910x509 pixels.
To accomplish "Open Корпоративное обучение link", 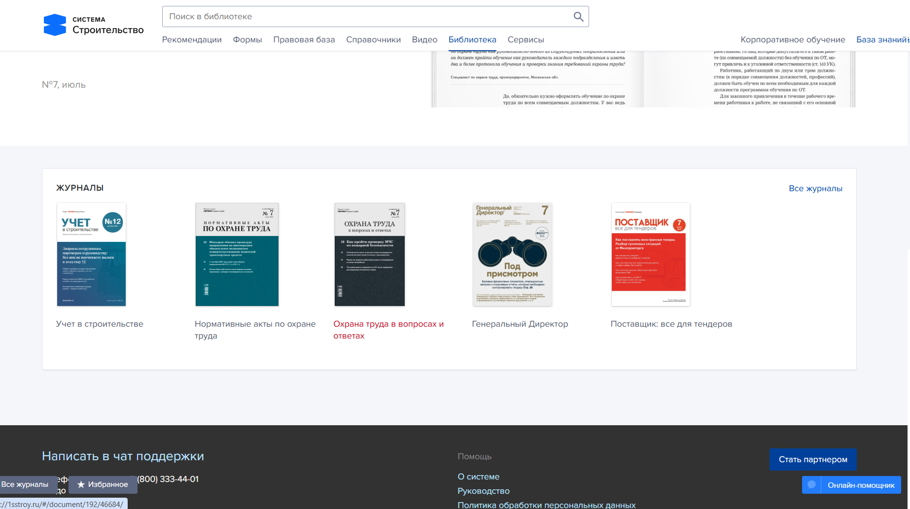I will (793, 40).
